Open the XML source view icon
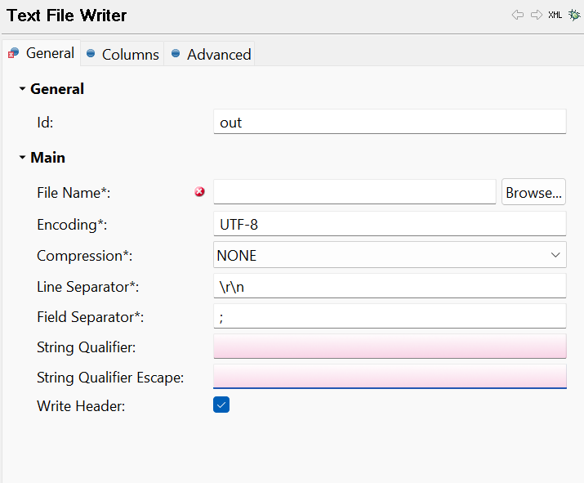The height and width of the screenshot is (483, 584). click(555, 15)
